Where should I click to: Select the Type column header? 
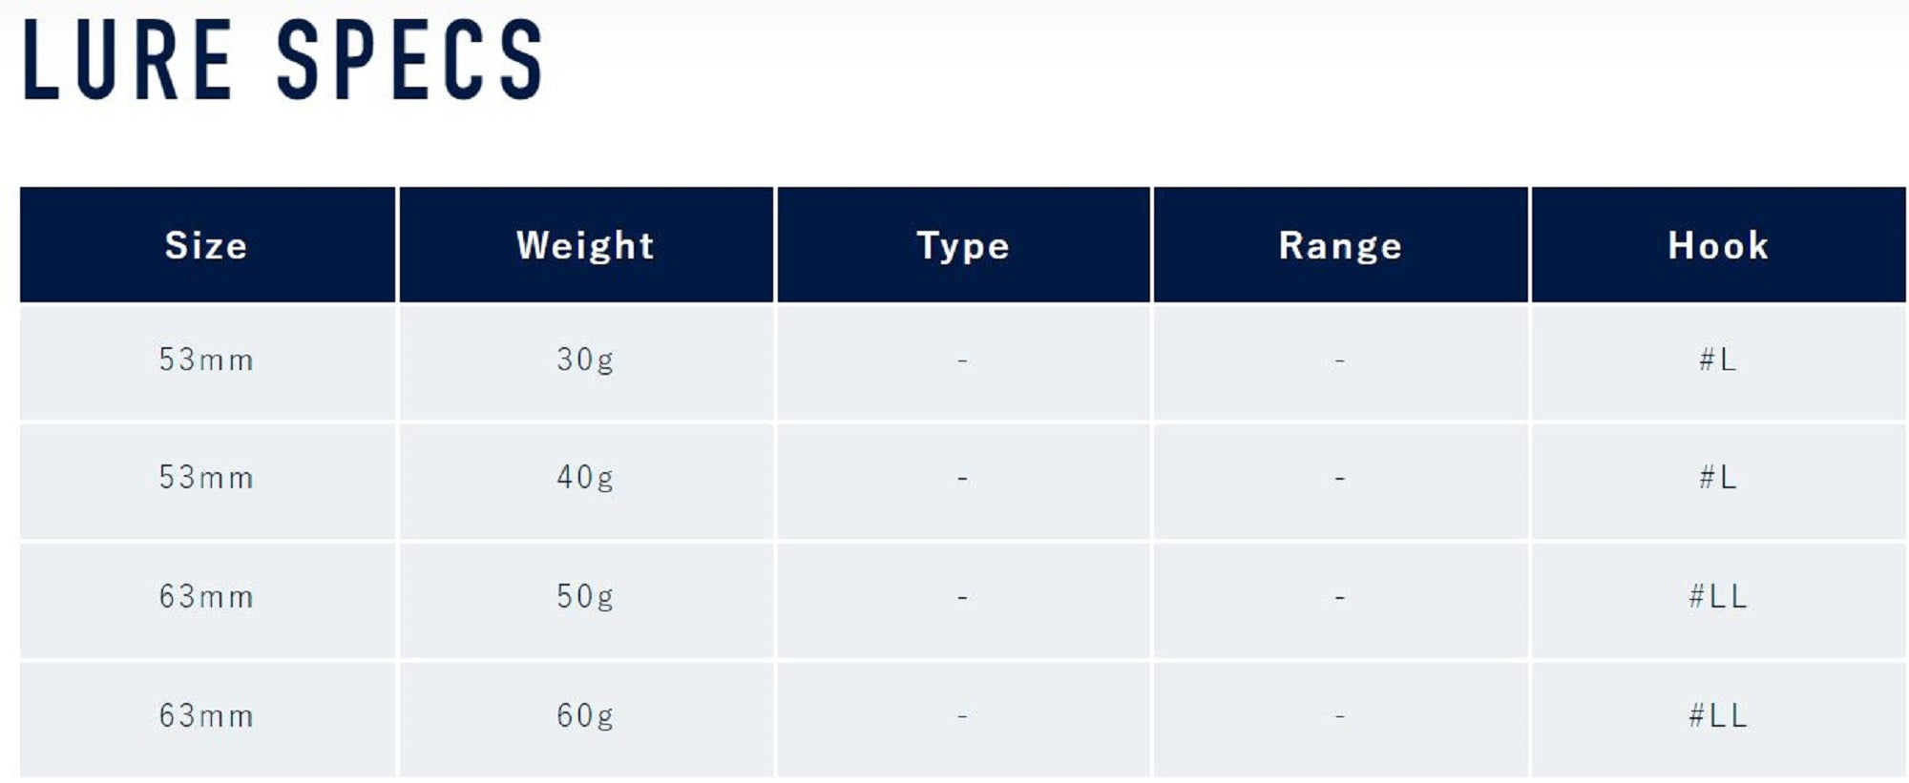[963, 246]
